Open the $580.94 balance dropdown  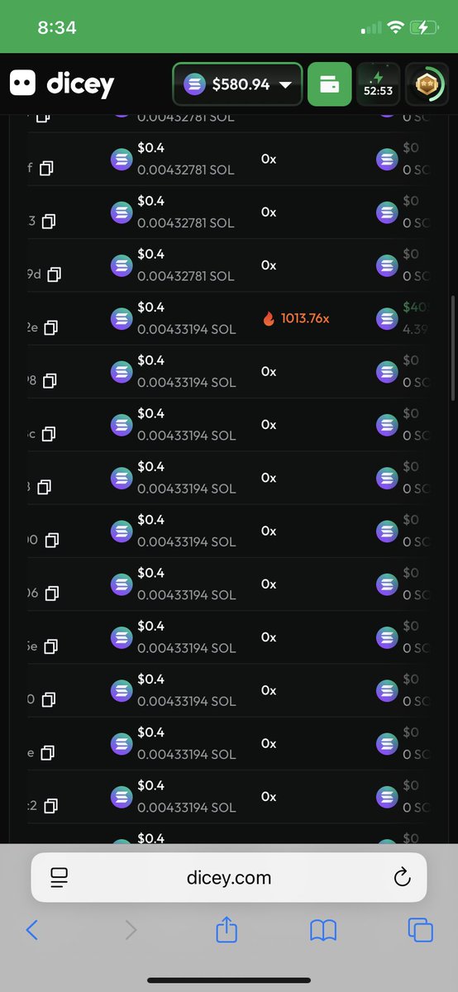tap(237, 83)
